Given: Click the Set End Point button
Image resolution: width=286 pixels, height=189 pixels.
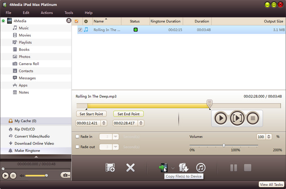Looking at the screenshot, I should (x=128, y=114).
